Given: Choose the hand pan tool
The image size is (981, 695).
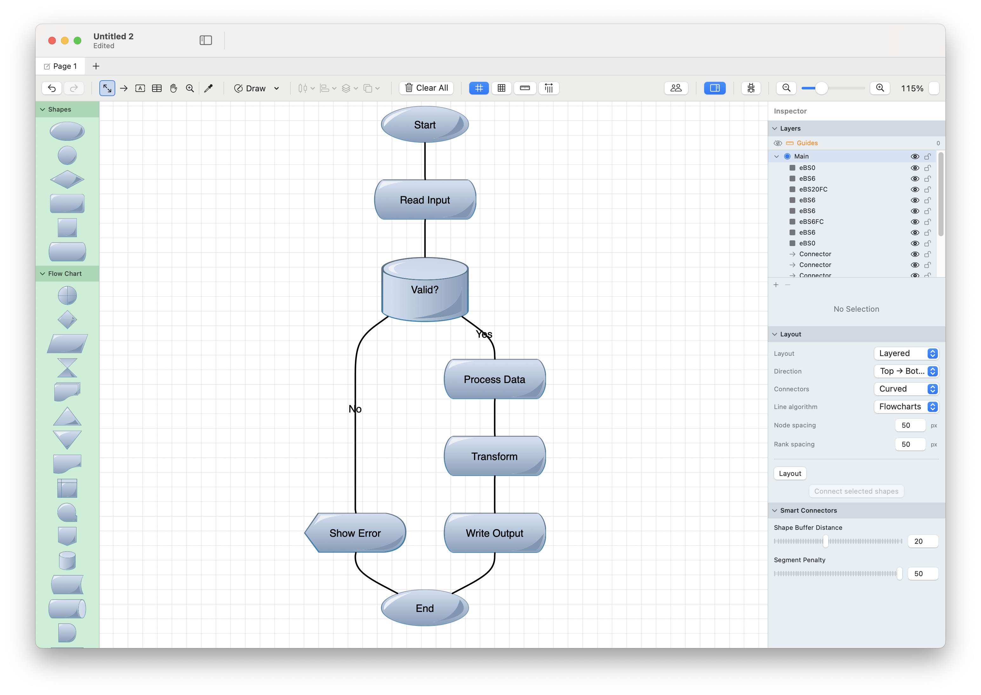Looking at the screenshot, I should pyautogui.click(x=173, y=88).
